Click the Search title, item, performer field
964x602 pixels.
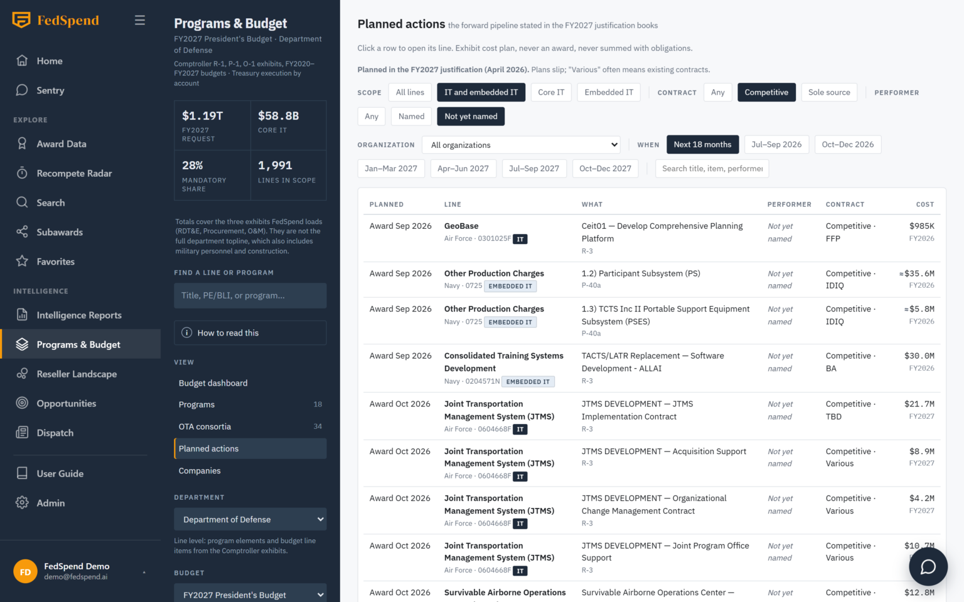click(x=712, y=169)
